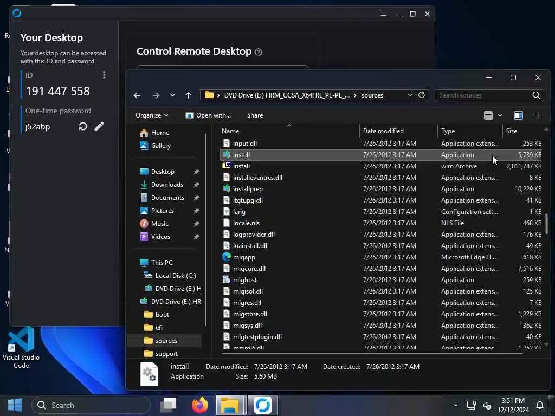Viewport: 555px width, 416px height.
Task: Edit the one-time password with pencil icon
Action: pos(99,126)
